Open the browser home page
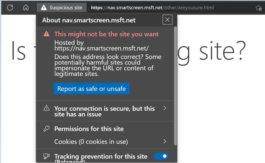The width and height of the screenshot is (265, 163). (x=26, y=7)
